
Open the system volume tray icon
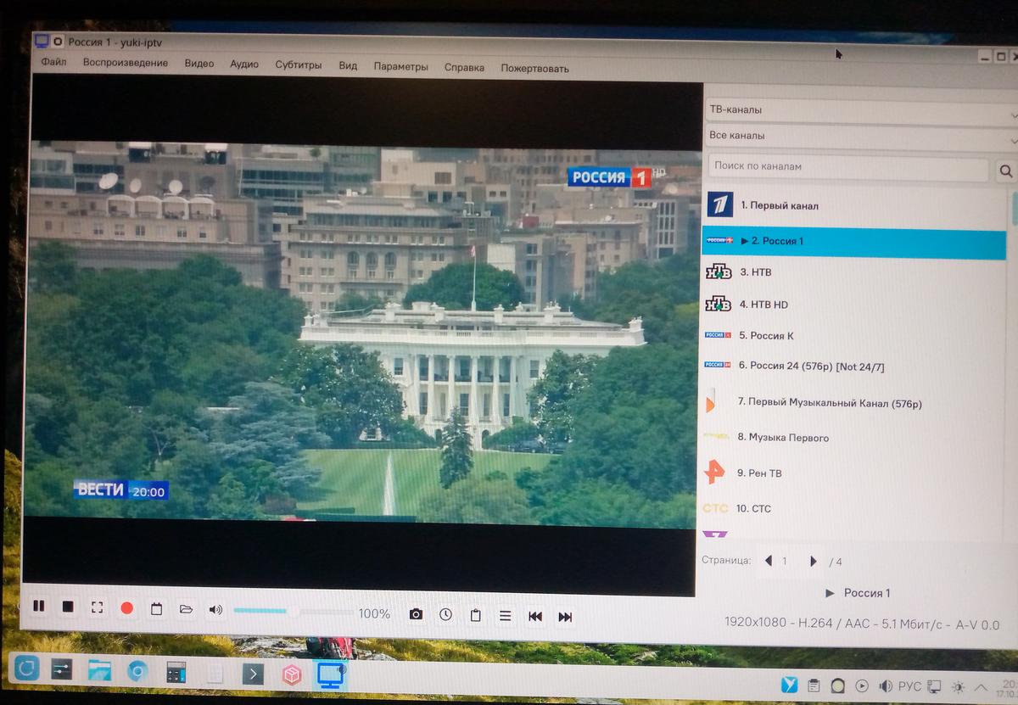(x=886, y=686)
